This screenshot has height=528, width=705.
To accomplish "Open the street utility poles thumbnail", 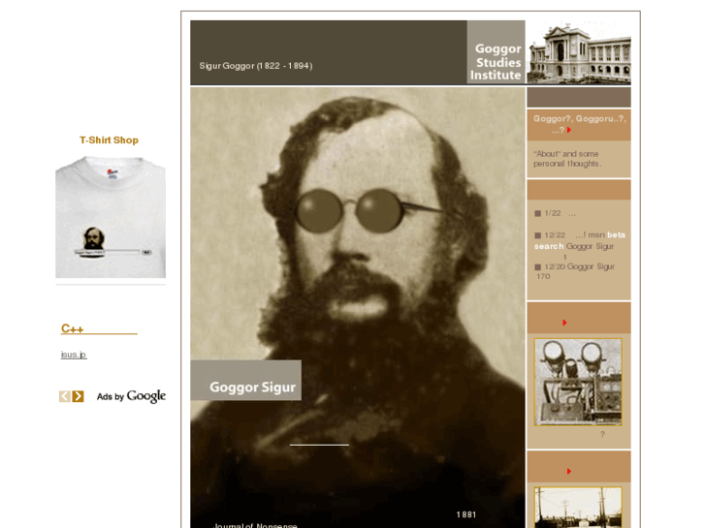I will click(x=578, y=508).
